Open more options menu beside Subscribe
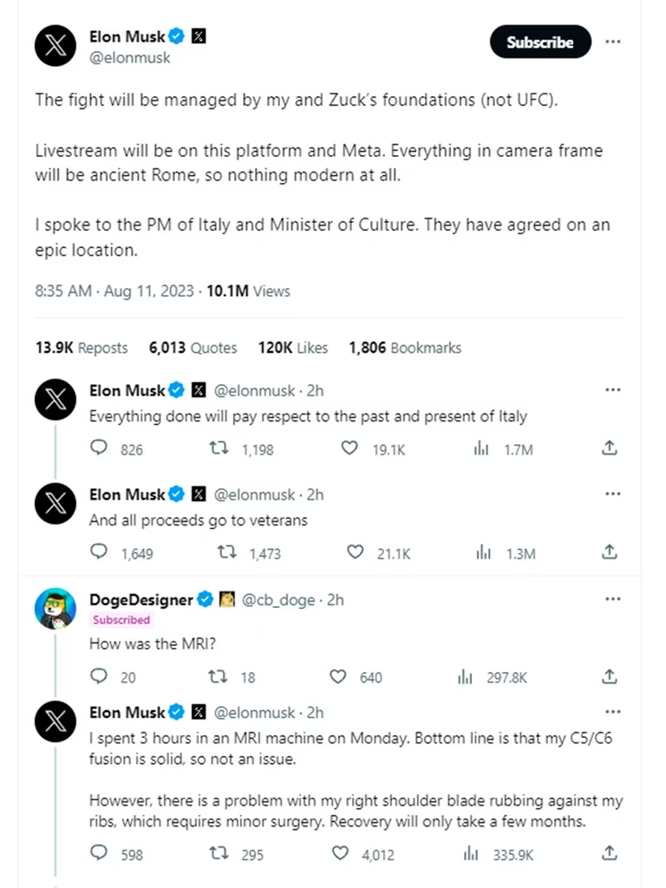666x888 pixels. click(613, 42)
